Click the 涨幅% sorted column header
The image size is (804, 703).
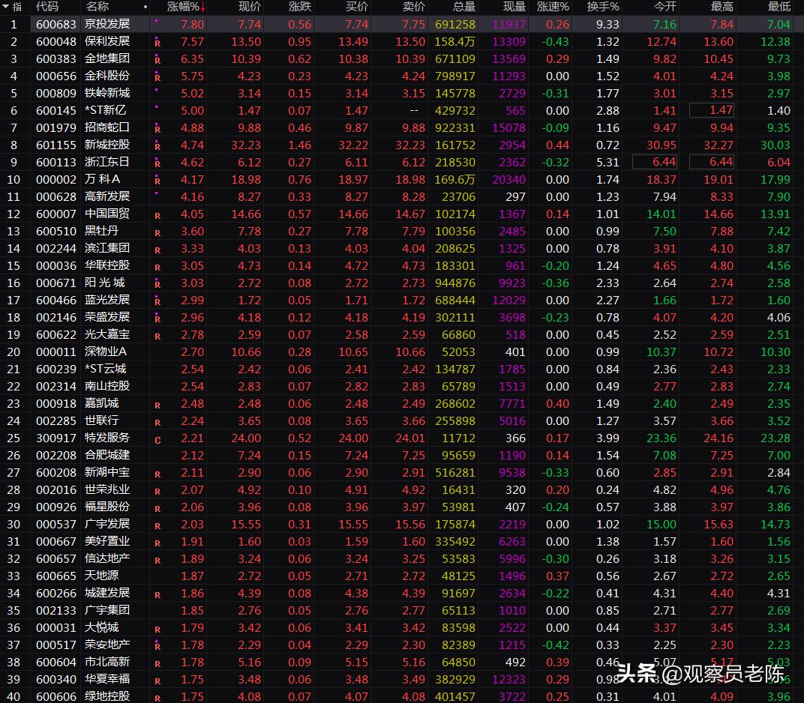coord(186,7)
